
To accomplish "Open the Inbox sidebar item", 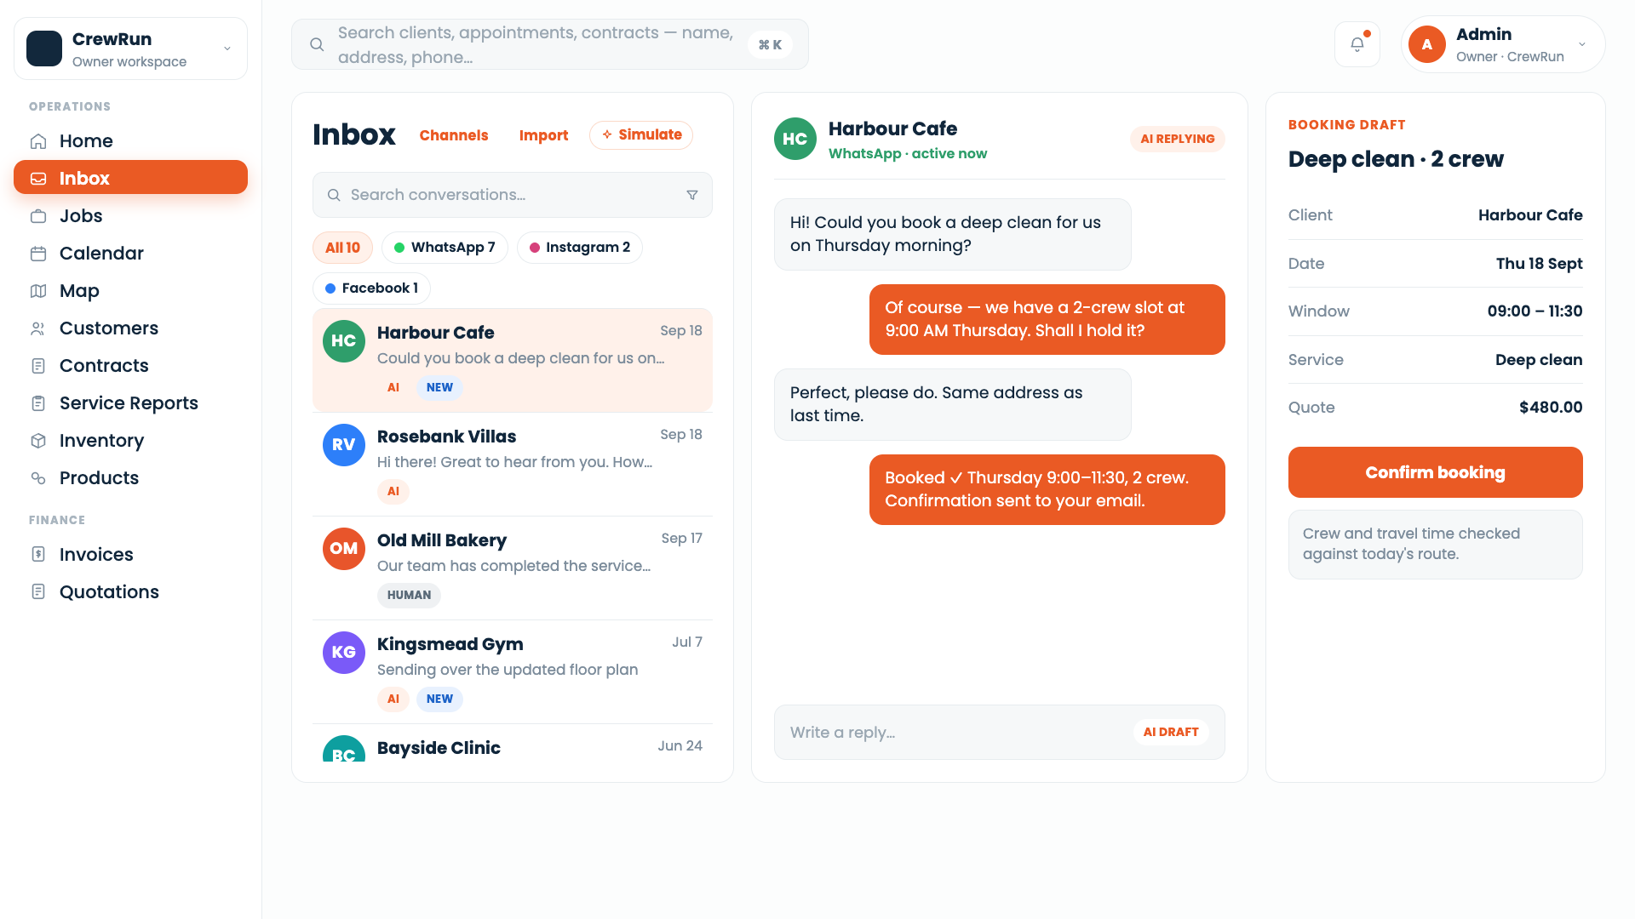I will [130, 179].
